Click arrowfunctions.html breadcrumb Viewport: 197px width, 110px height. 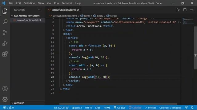pos(65,16)
